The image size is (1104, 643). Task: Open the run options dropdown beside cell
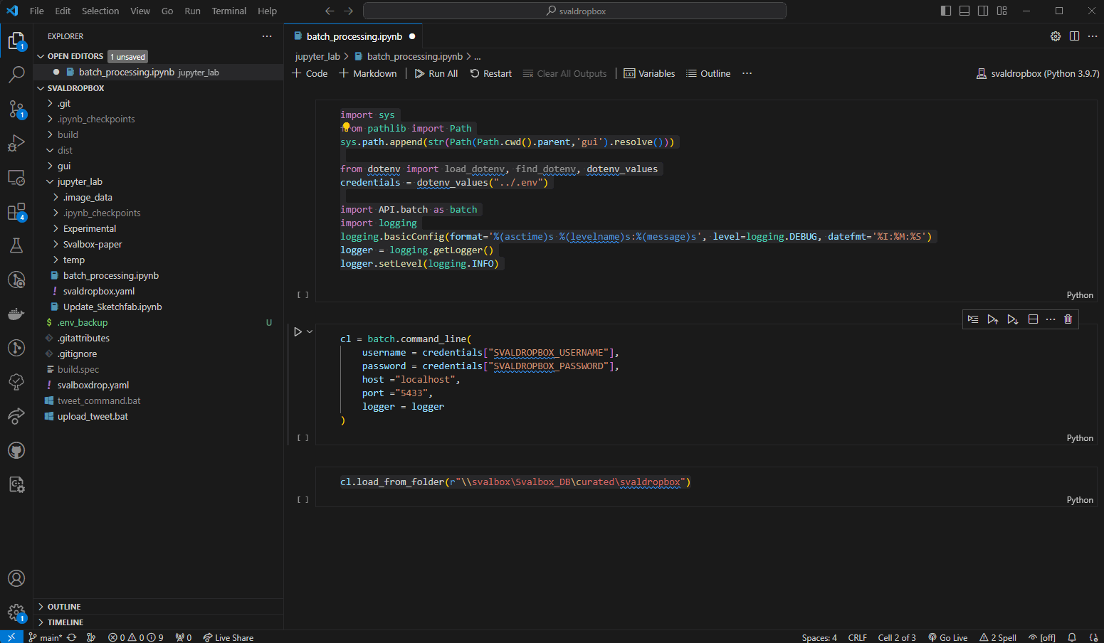pyautogui.click(x=310, y=331)
